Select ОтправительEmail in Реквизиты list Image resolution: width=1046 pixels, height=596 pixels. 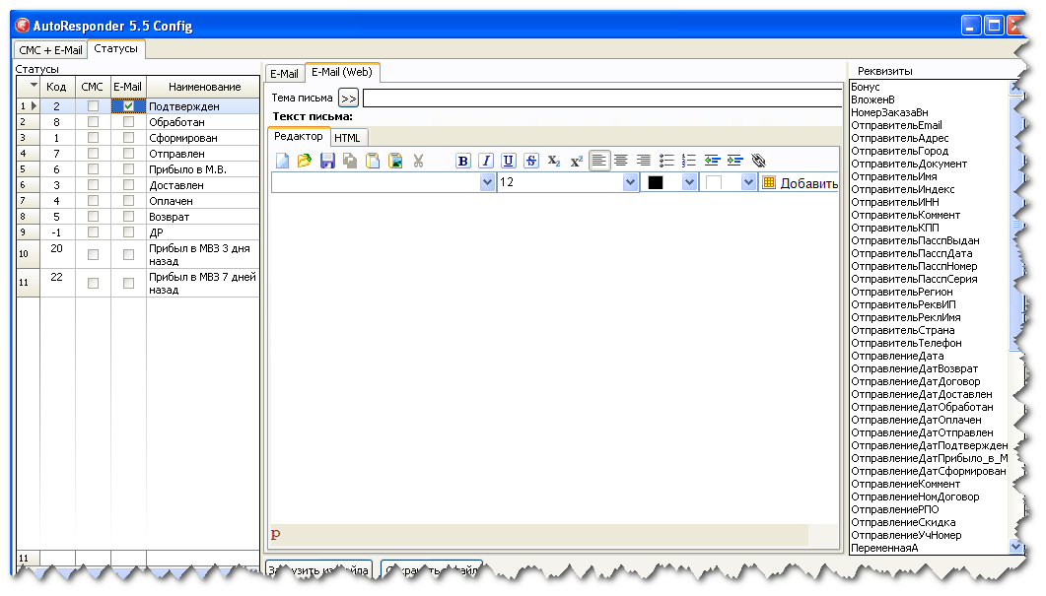(896, 125)
